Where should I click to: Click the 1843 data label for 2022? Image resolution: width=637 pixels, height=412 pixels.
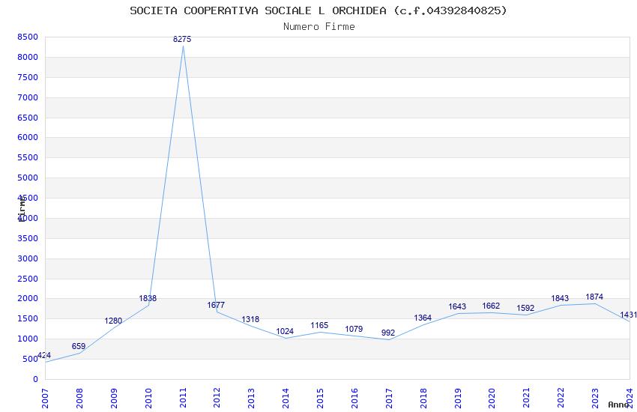(x=560, y=299)
